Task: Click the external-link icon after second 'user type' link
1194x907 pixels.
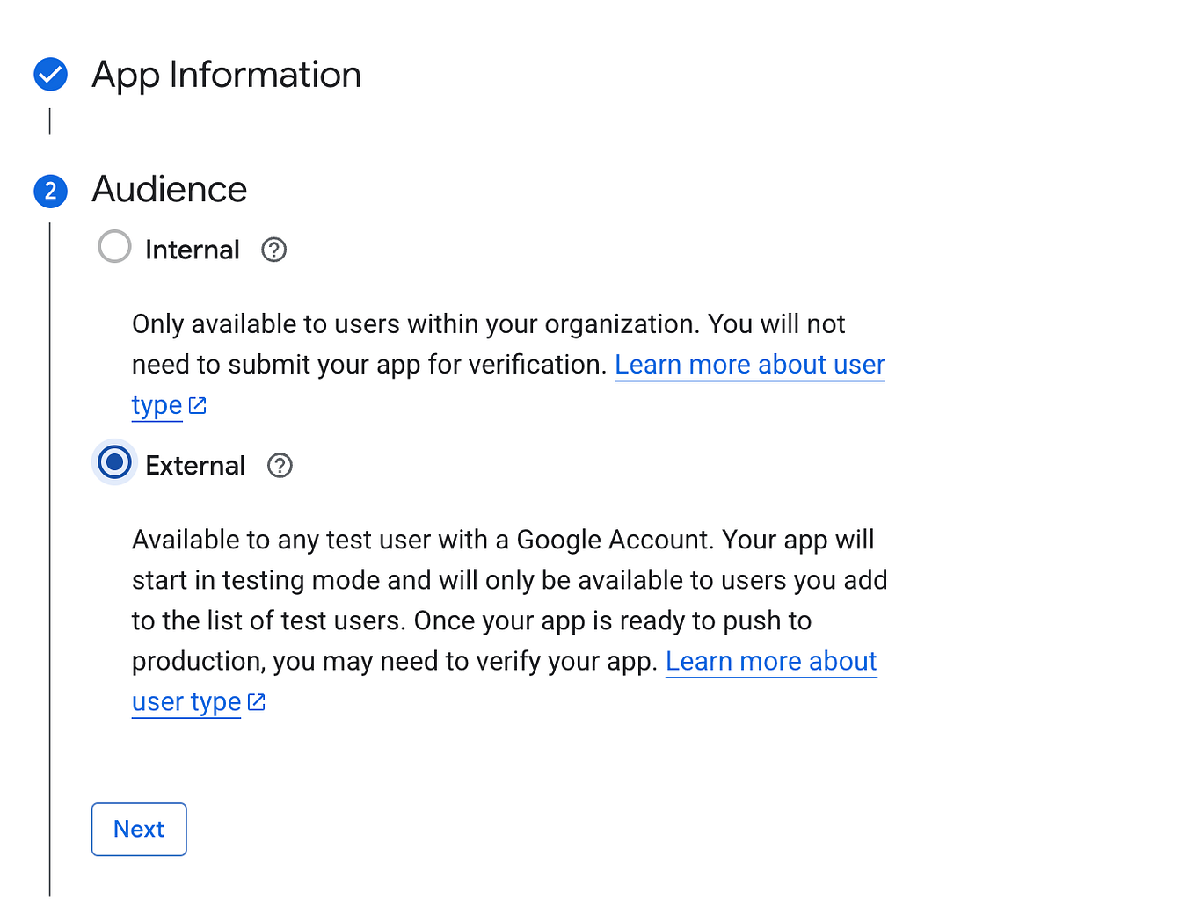Action: point(256,702)
